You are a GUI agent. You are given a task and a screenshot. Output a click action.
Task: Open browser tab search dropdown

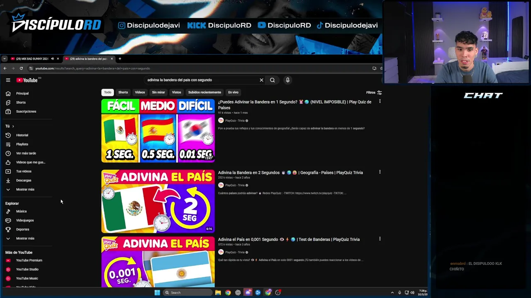coord(4,59)
